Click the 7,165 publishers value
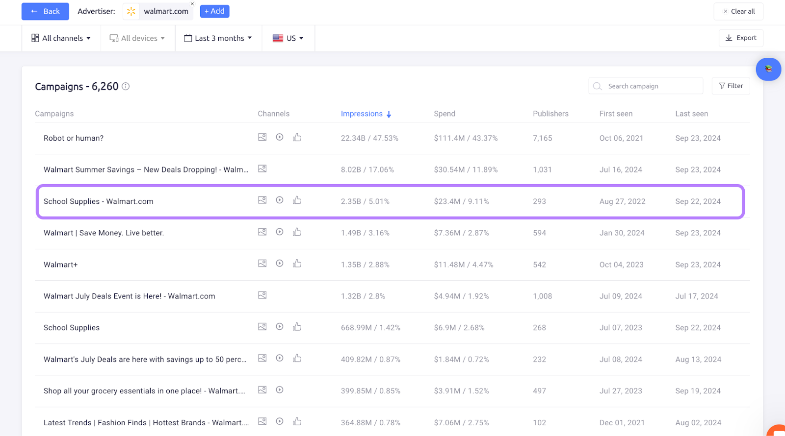 pyautogui.click(x=542, y=138)
